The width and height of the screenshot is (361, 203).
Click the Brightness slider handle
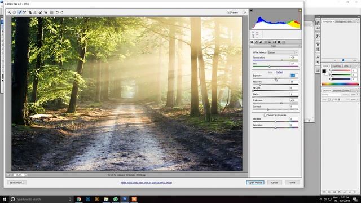pos(281,103)
